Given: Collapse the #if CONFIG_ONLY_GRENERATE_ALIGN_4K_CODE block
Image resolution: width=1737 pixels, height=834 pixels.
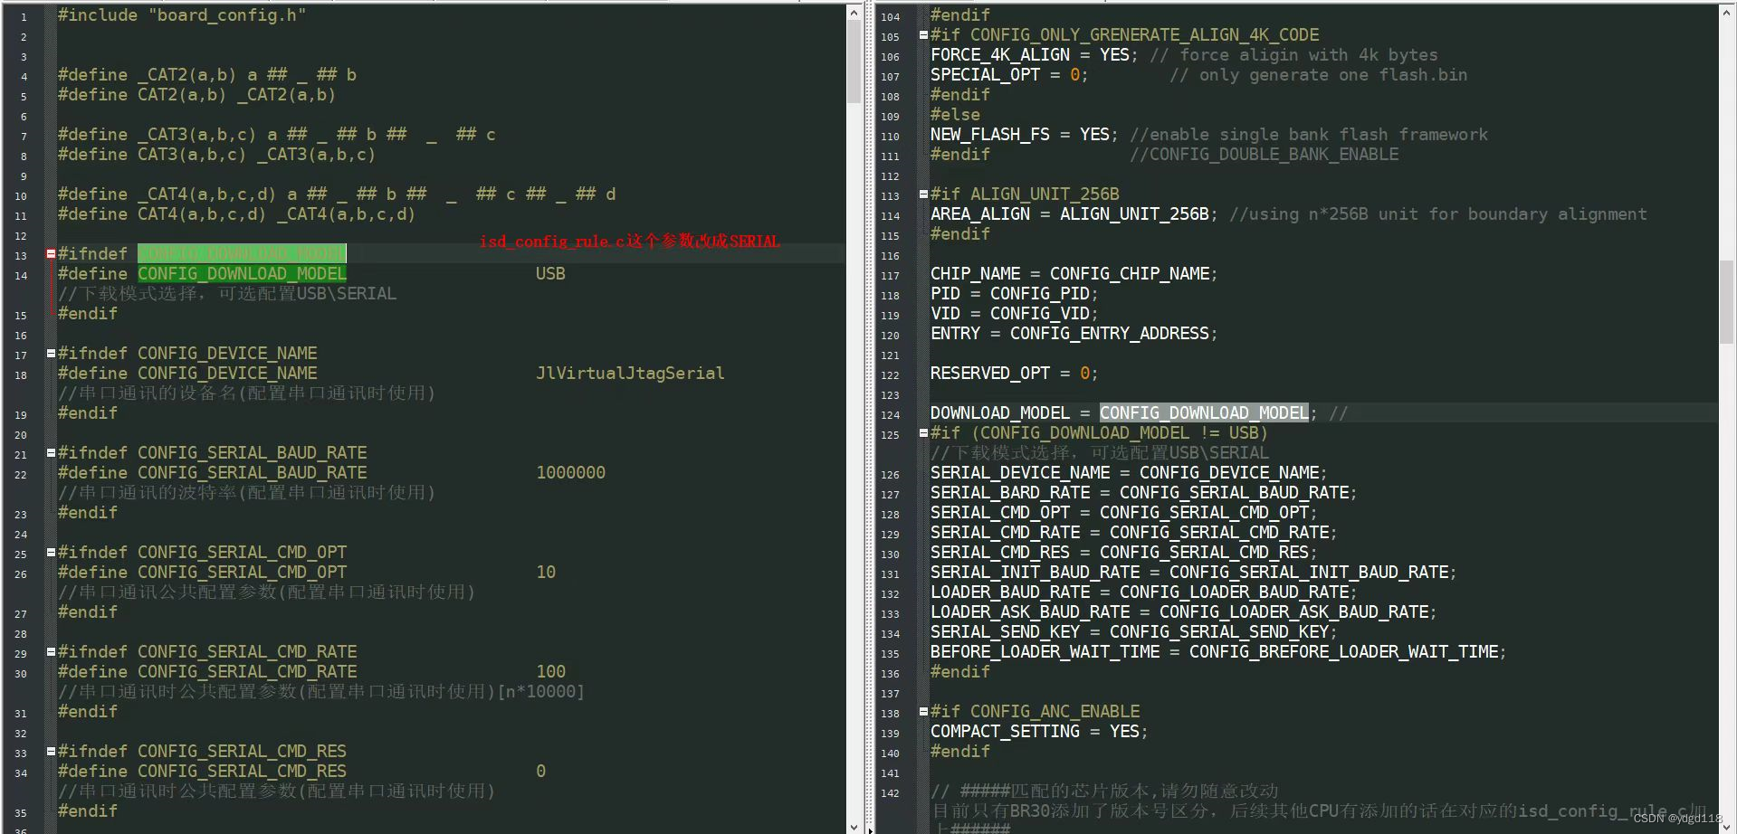Looking at the screenshot, I should (923, 35).
